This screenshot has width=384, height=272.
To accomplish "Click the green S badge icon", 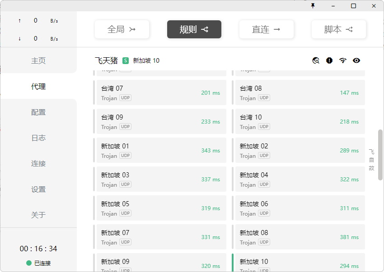I will (x=126, y=60).
